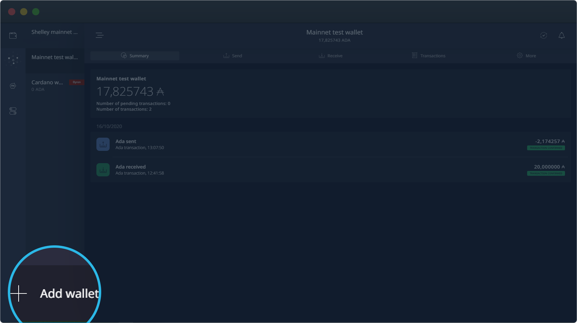The height and width of the screenshot is (323, 577).
Task: Toggle the hamburger menu icon
Action: [x=99, y=35]
